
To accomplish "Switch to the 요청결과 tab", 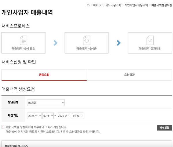I will 129,75.
